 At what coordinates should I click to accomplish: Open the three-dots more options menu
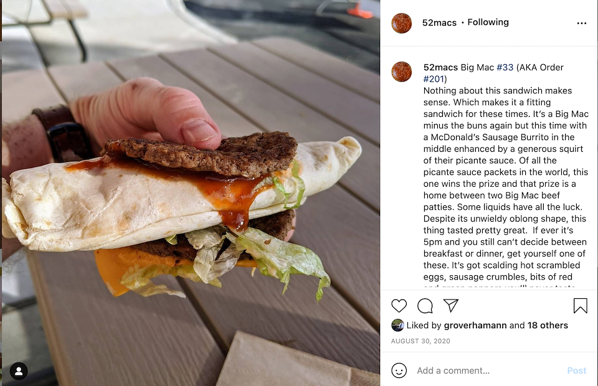pyautogui.click(x=582, y=23)
